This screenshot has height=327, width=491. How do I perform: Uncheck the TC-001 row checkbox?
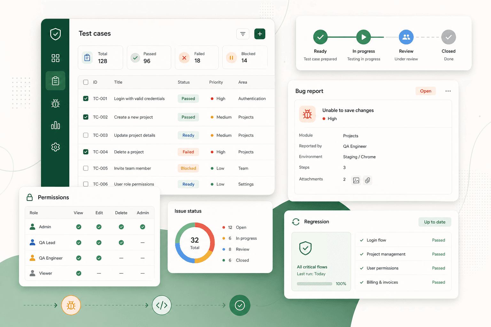point(86,98)
